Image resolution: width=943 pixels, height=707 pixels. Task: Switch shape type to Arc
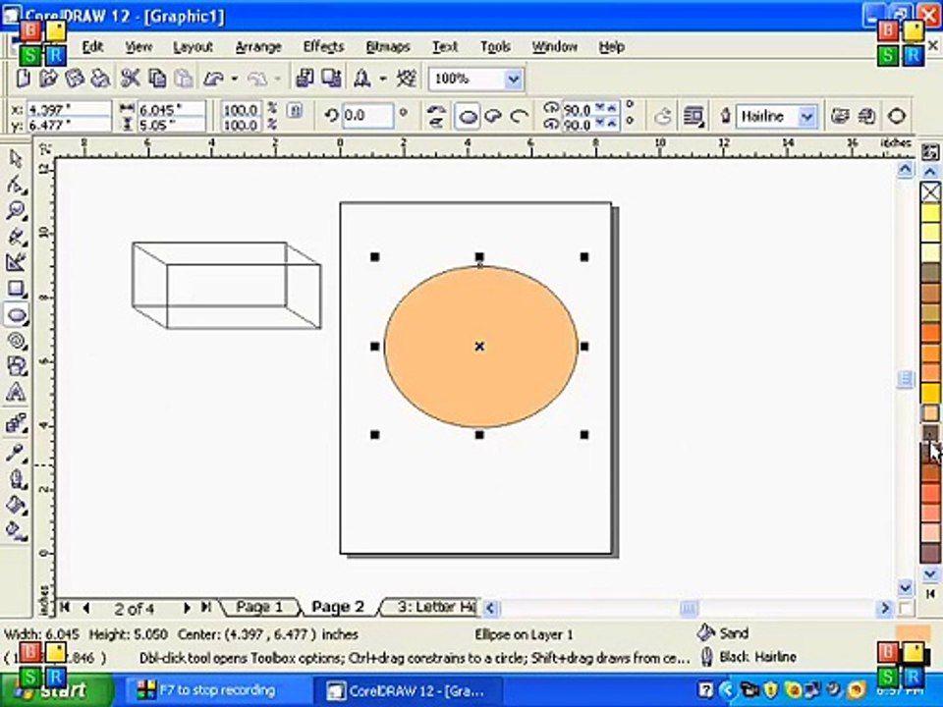click(519, 116)
